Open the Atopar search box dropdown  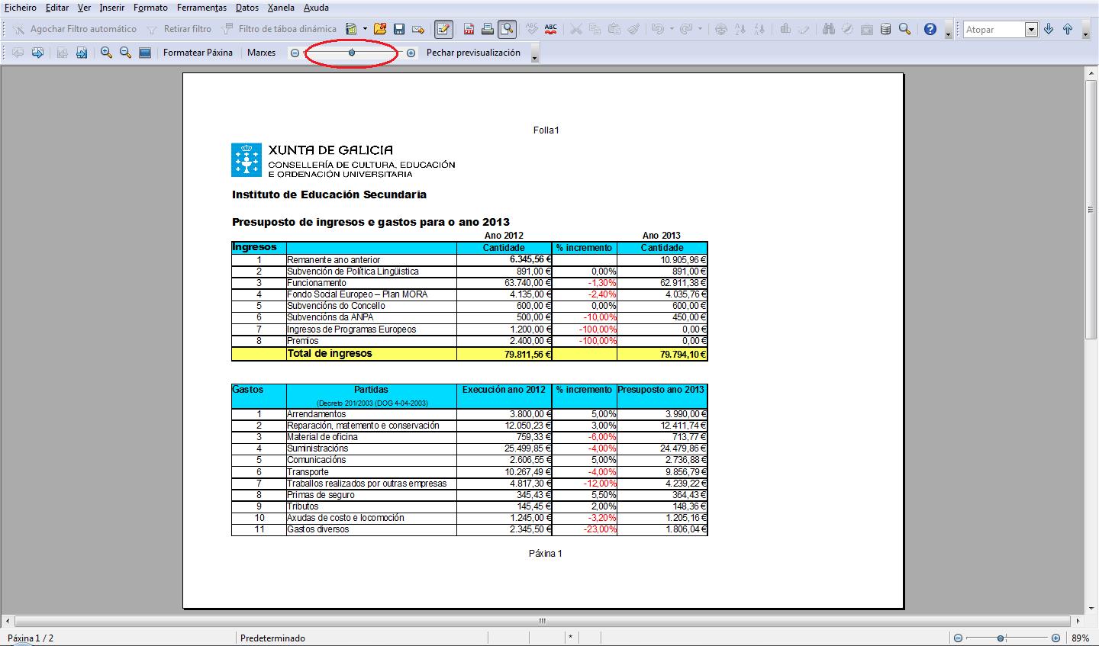[x=1031, y=30]
